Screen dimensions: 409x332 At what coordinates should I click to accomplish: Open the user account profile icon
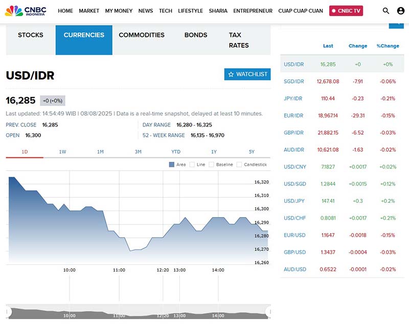click(x=400, y=11)
